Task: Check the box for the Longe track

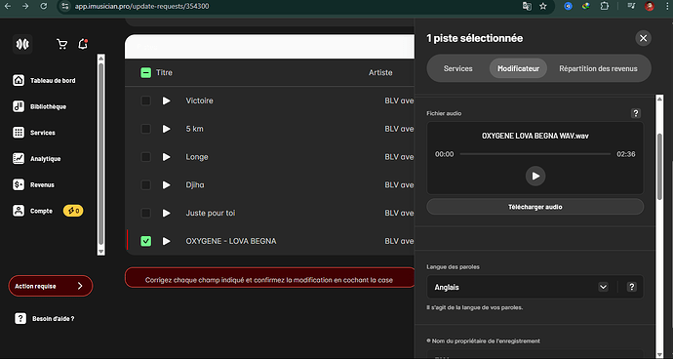Action: pos(146,157)
